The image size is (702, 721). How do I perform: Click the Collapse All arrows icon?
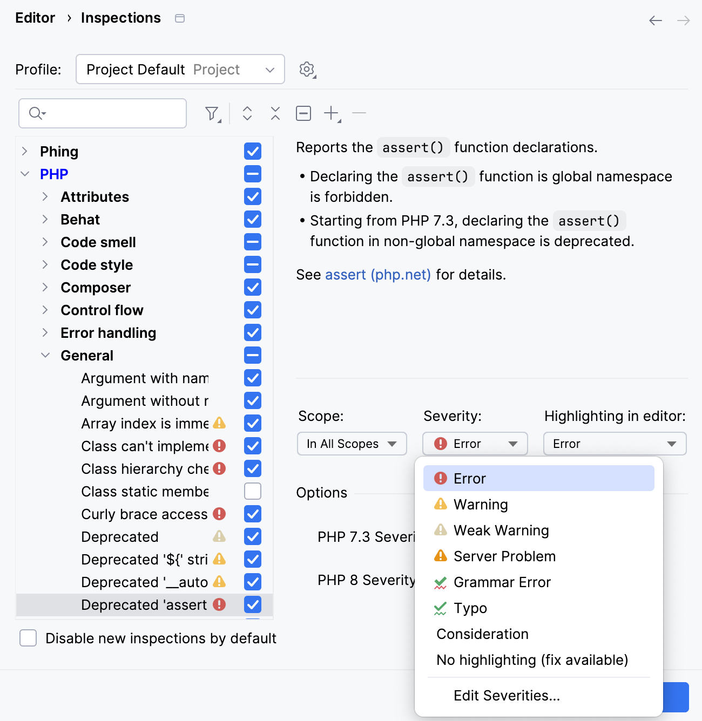point(275,113)
